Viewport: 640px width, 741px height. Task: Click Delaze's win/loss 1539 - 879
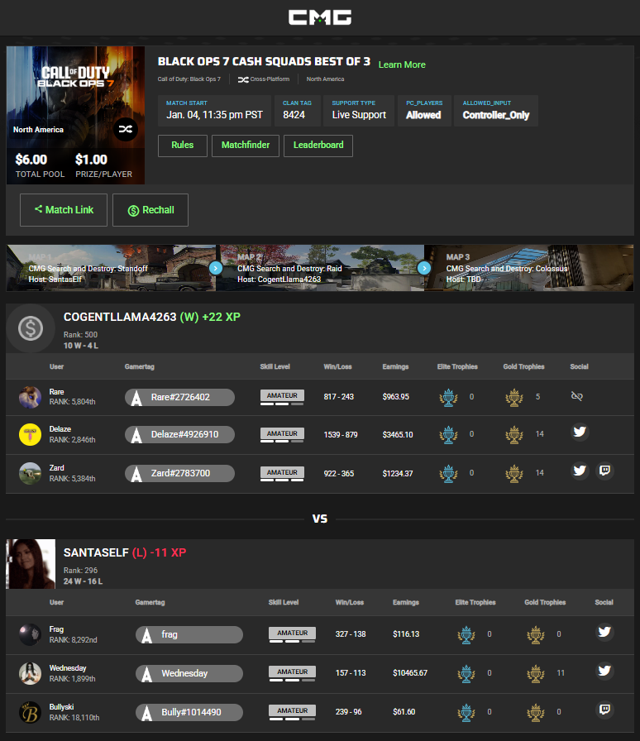click(341, 435)
